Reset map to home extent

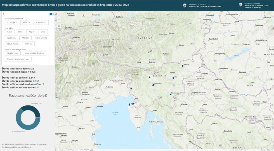[59, 26]
